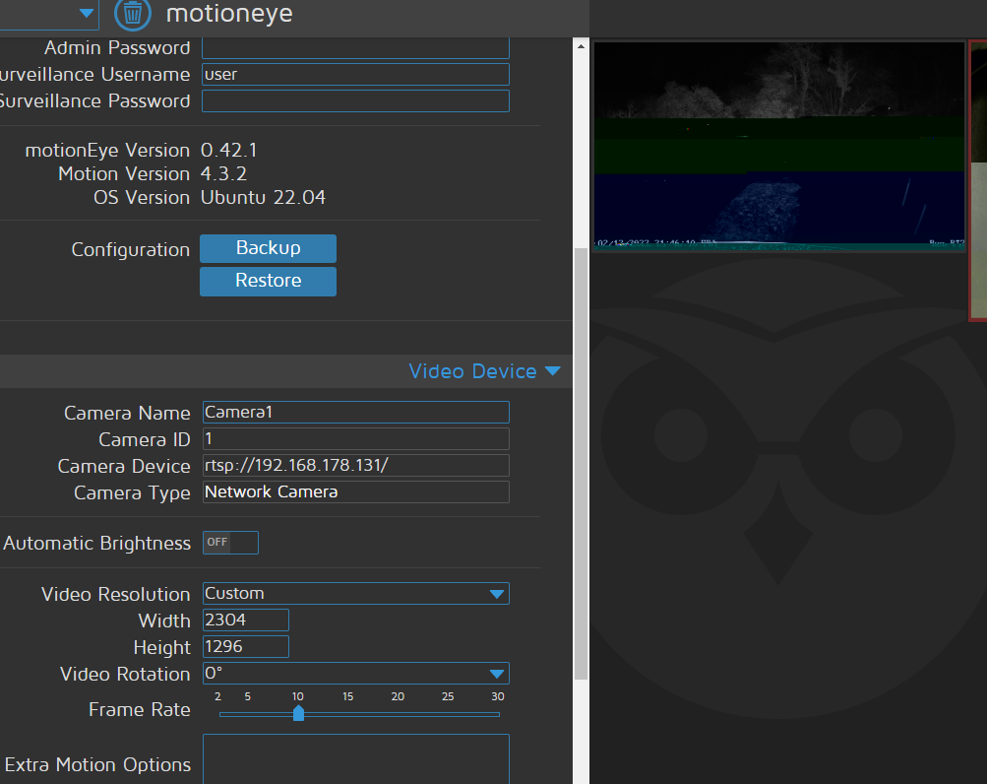Collapse the Video Device section
This screenshot has height=784, width=987.
[x=485, y=371]
